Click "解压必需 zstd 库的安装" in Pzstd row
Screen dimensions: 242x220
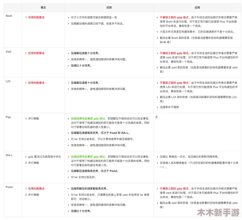click(199, 205)
